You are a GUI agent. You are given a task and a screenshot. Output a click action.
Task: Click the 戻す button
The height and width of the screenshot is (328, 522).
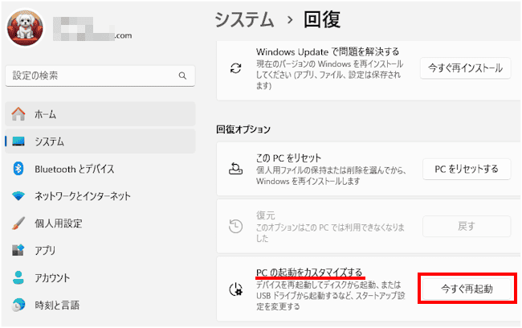coord(467,227)
